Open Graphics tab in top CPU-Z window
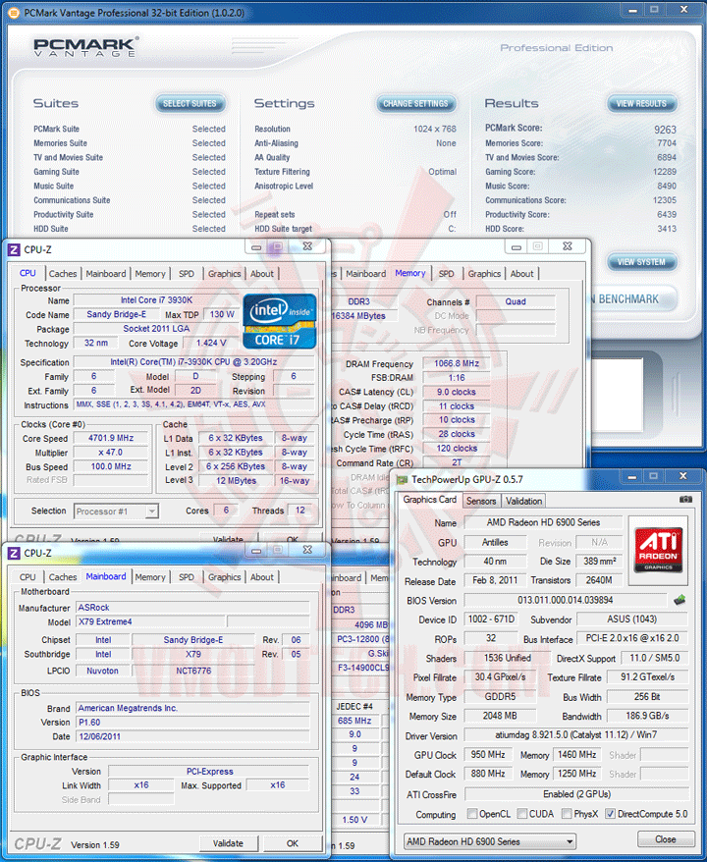The image size is (707, 862). 224,273
